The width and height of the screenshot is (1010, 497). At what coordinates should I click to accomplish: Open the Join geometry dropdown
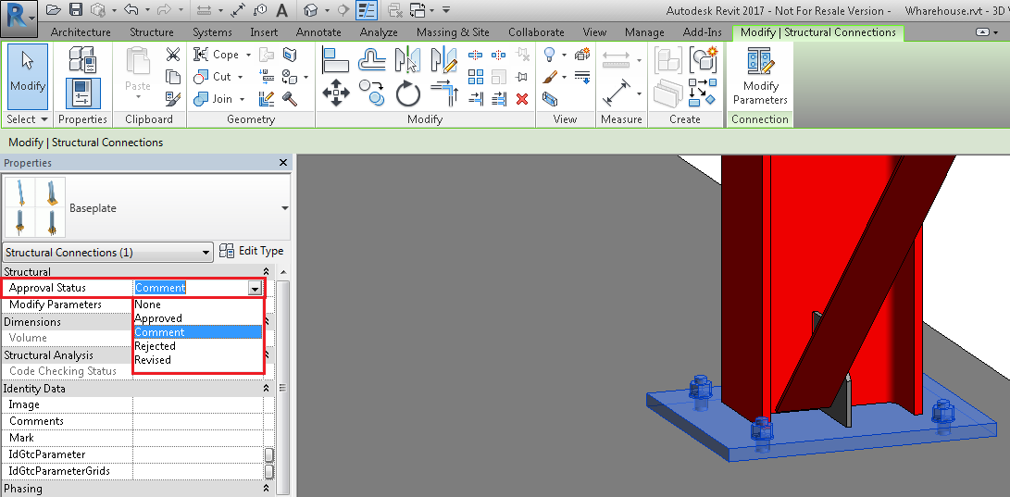click(243, 98)
